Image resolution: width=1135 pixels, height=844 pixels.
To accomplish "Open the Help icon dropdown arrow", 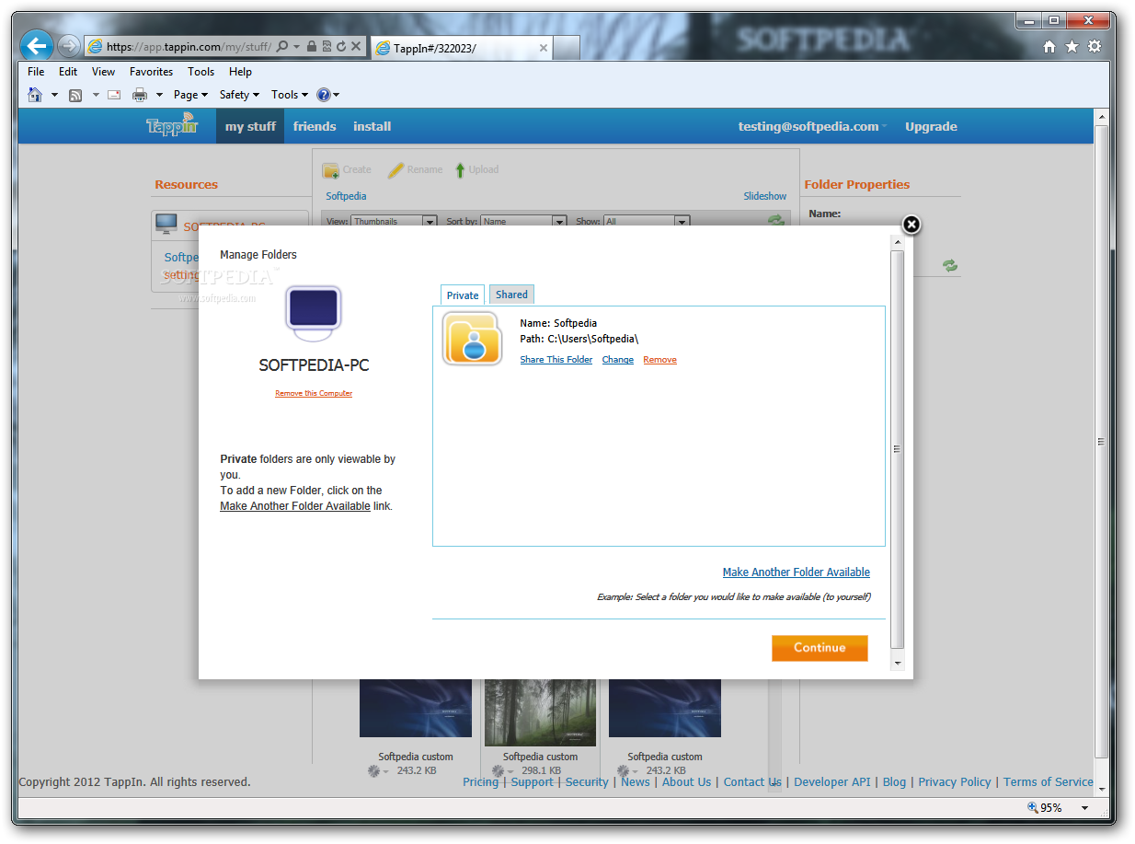I will [336, 95].
